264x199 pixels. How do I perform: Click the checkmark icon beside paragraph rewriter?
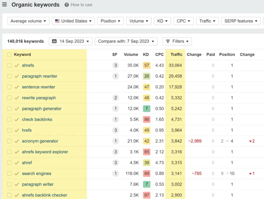(17, 76)
